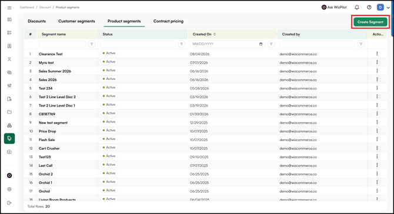Open the Created by column filter icon

[x=361, y=44]
